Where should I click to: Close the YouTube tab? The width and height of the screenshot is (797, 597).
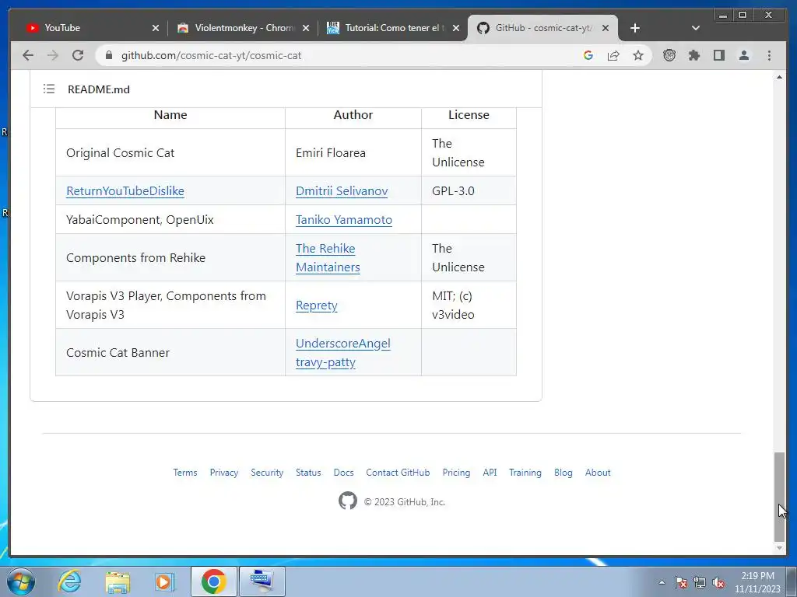coord(156,28)
